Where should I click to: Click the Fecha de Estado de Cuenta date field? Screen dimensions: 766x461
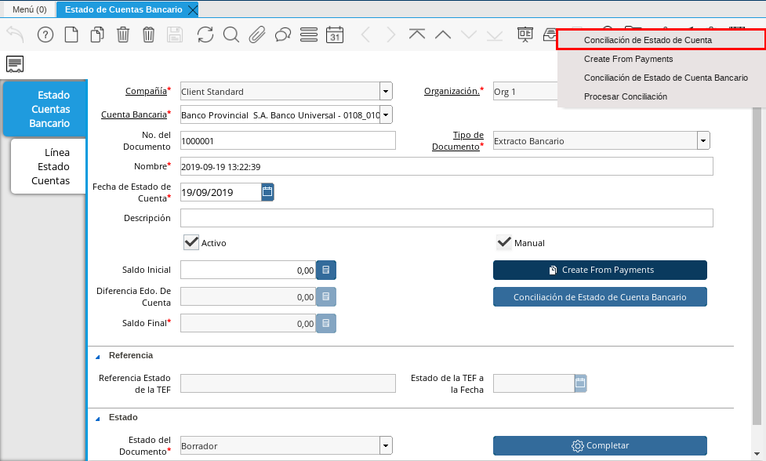(x=221, y=192)
